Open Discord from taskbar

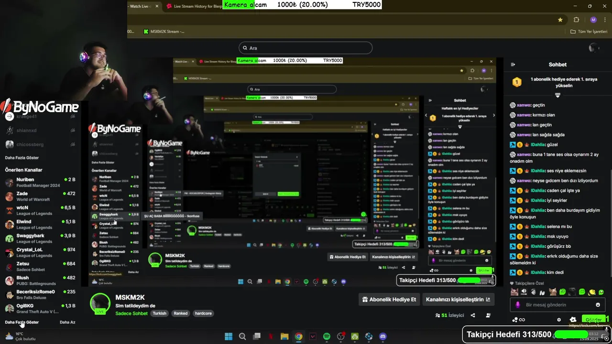[382, 336]
